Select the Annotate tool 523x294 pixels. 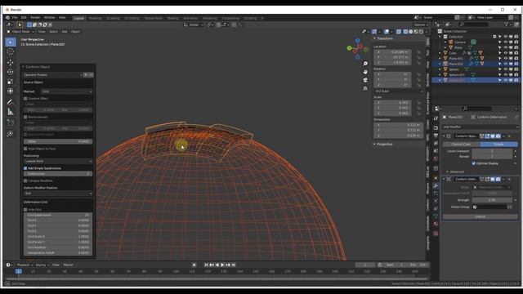tap(11, 102)
